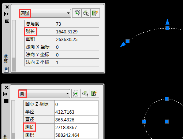Click Select Objects in the circle palette
This screenshot has height=139, width=183.
click(85, 94)
